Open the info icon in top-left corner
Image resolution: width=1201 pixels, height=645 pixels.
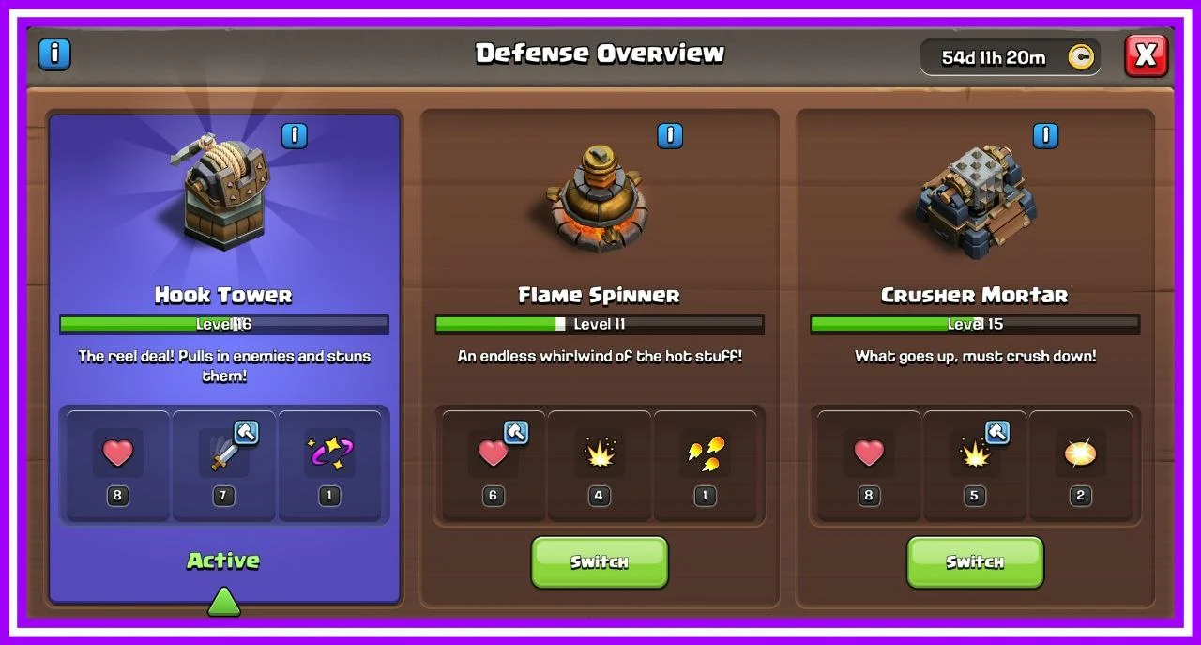point(54,54)
